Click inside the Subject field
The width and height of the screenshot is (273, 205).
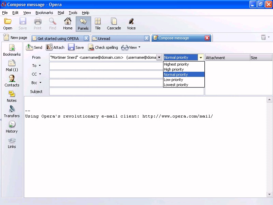pos(127,92)
